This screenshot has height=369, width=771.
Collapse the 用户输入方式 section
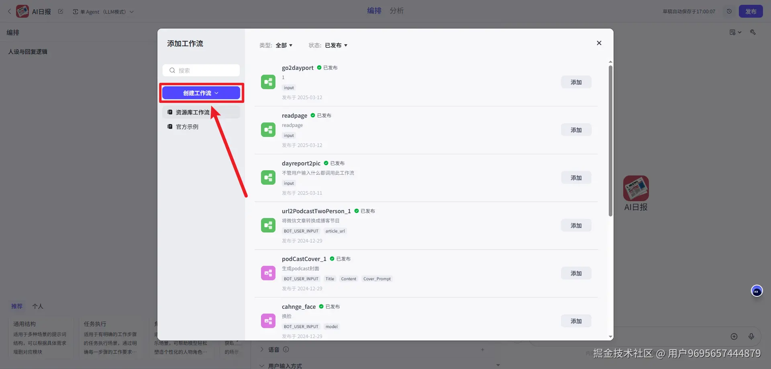(x=262, y=366)
